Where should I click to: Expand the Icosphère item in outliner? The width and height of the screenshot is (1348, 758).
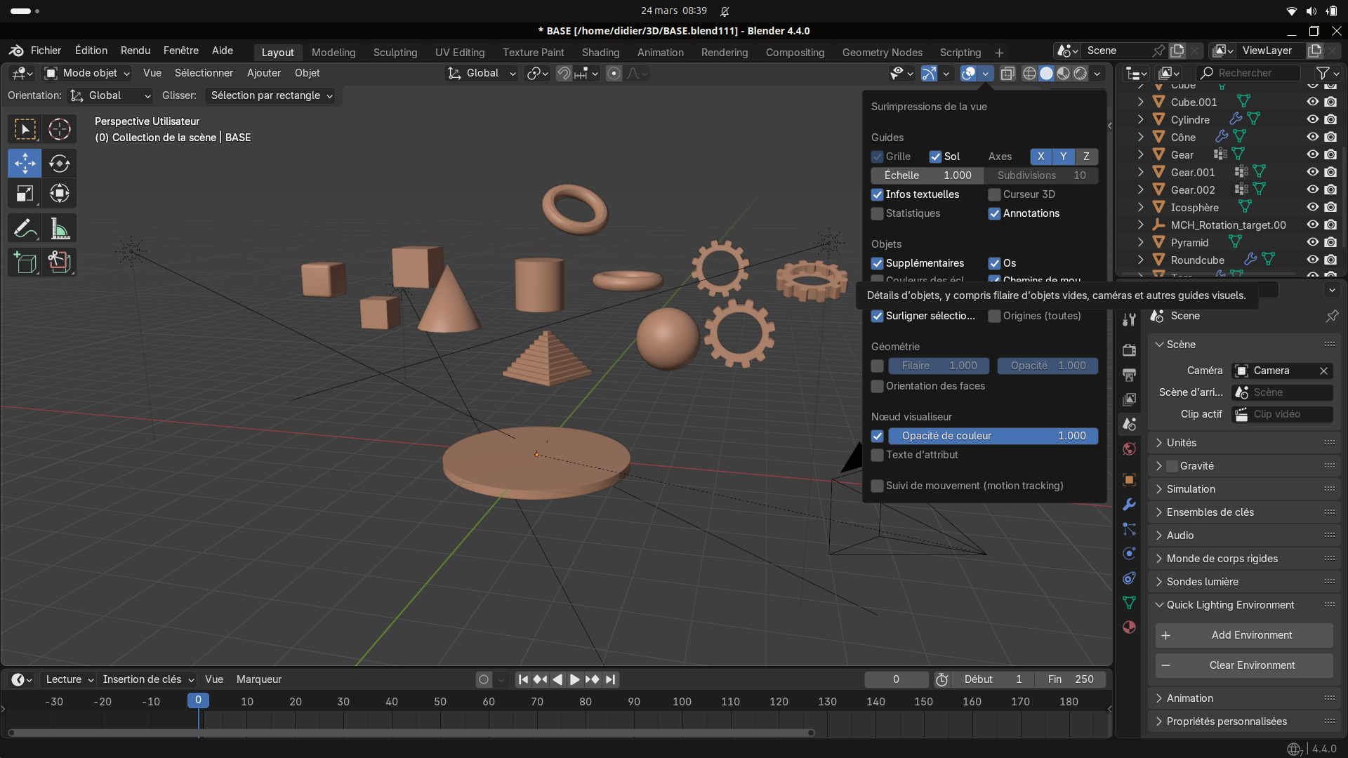coord(1141,207)
